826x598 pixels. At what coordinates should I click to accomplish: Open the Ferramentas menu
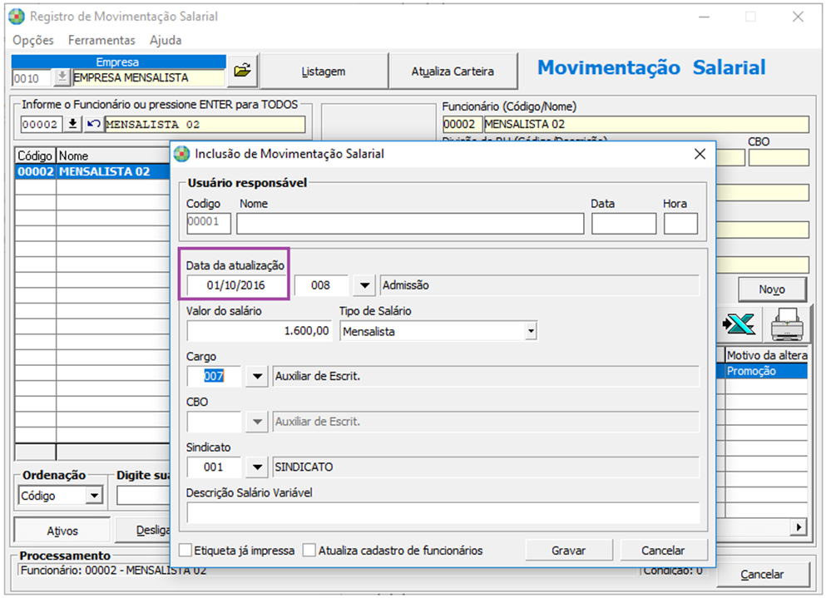pos(101,40)
